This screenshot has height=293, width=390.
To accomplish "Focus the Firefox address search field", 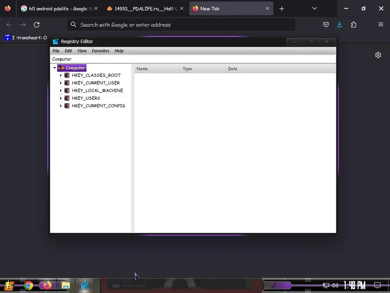I will tap(181, 25).
